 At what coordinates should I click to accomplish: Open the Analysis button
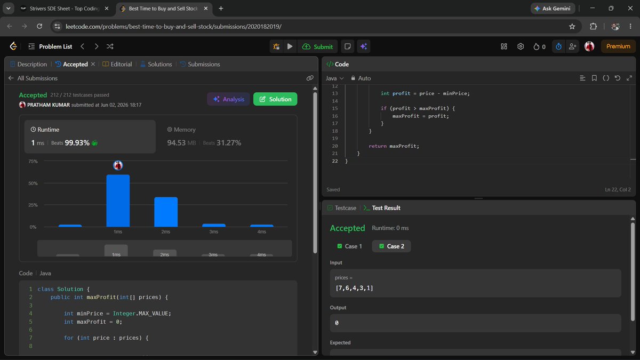click(228, 99)
